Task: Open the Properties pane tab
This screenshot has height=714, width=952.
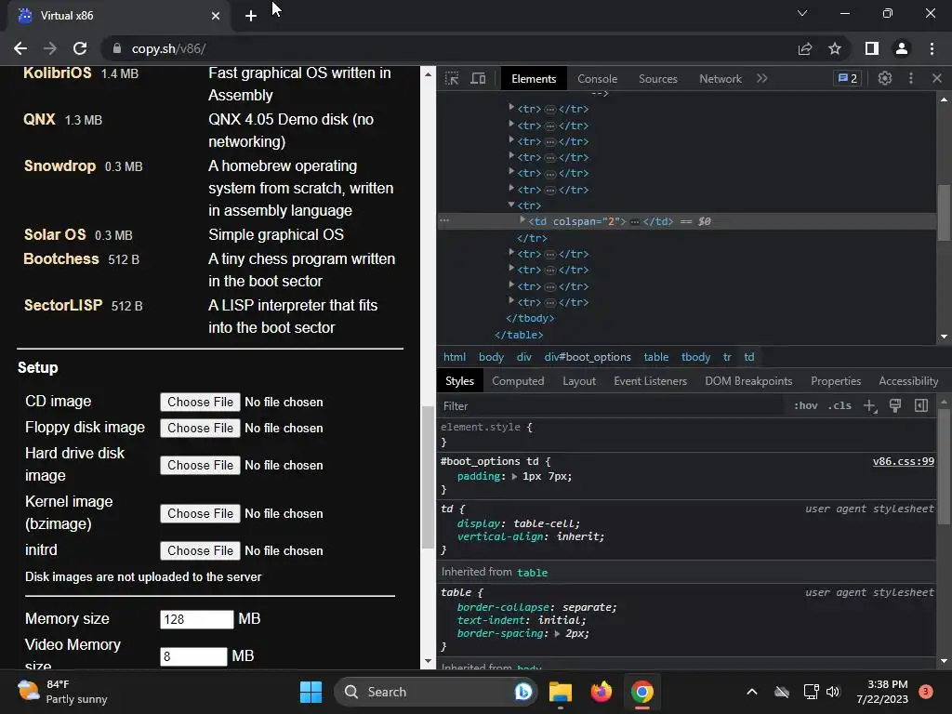Action: click(836, 380)
